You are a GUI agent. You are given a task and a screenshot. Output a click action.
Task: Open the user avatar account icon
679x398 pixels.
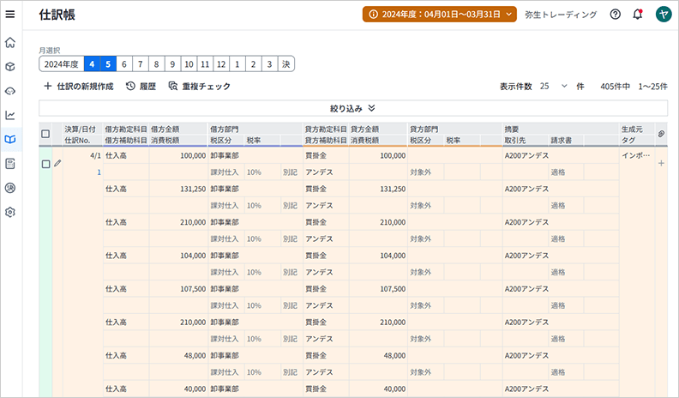663,15
